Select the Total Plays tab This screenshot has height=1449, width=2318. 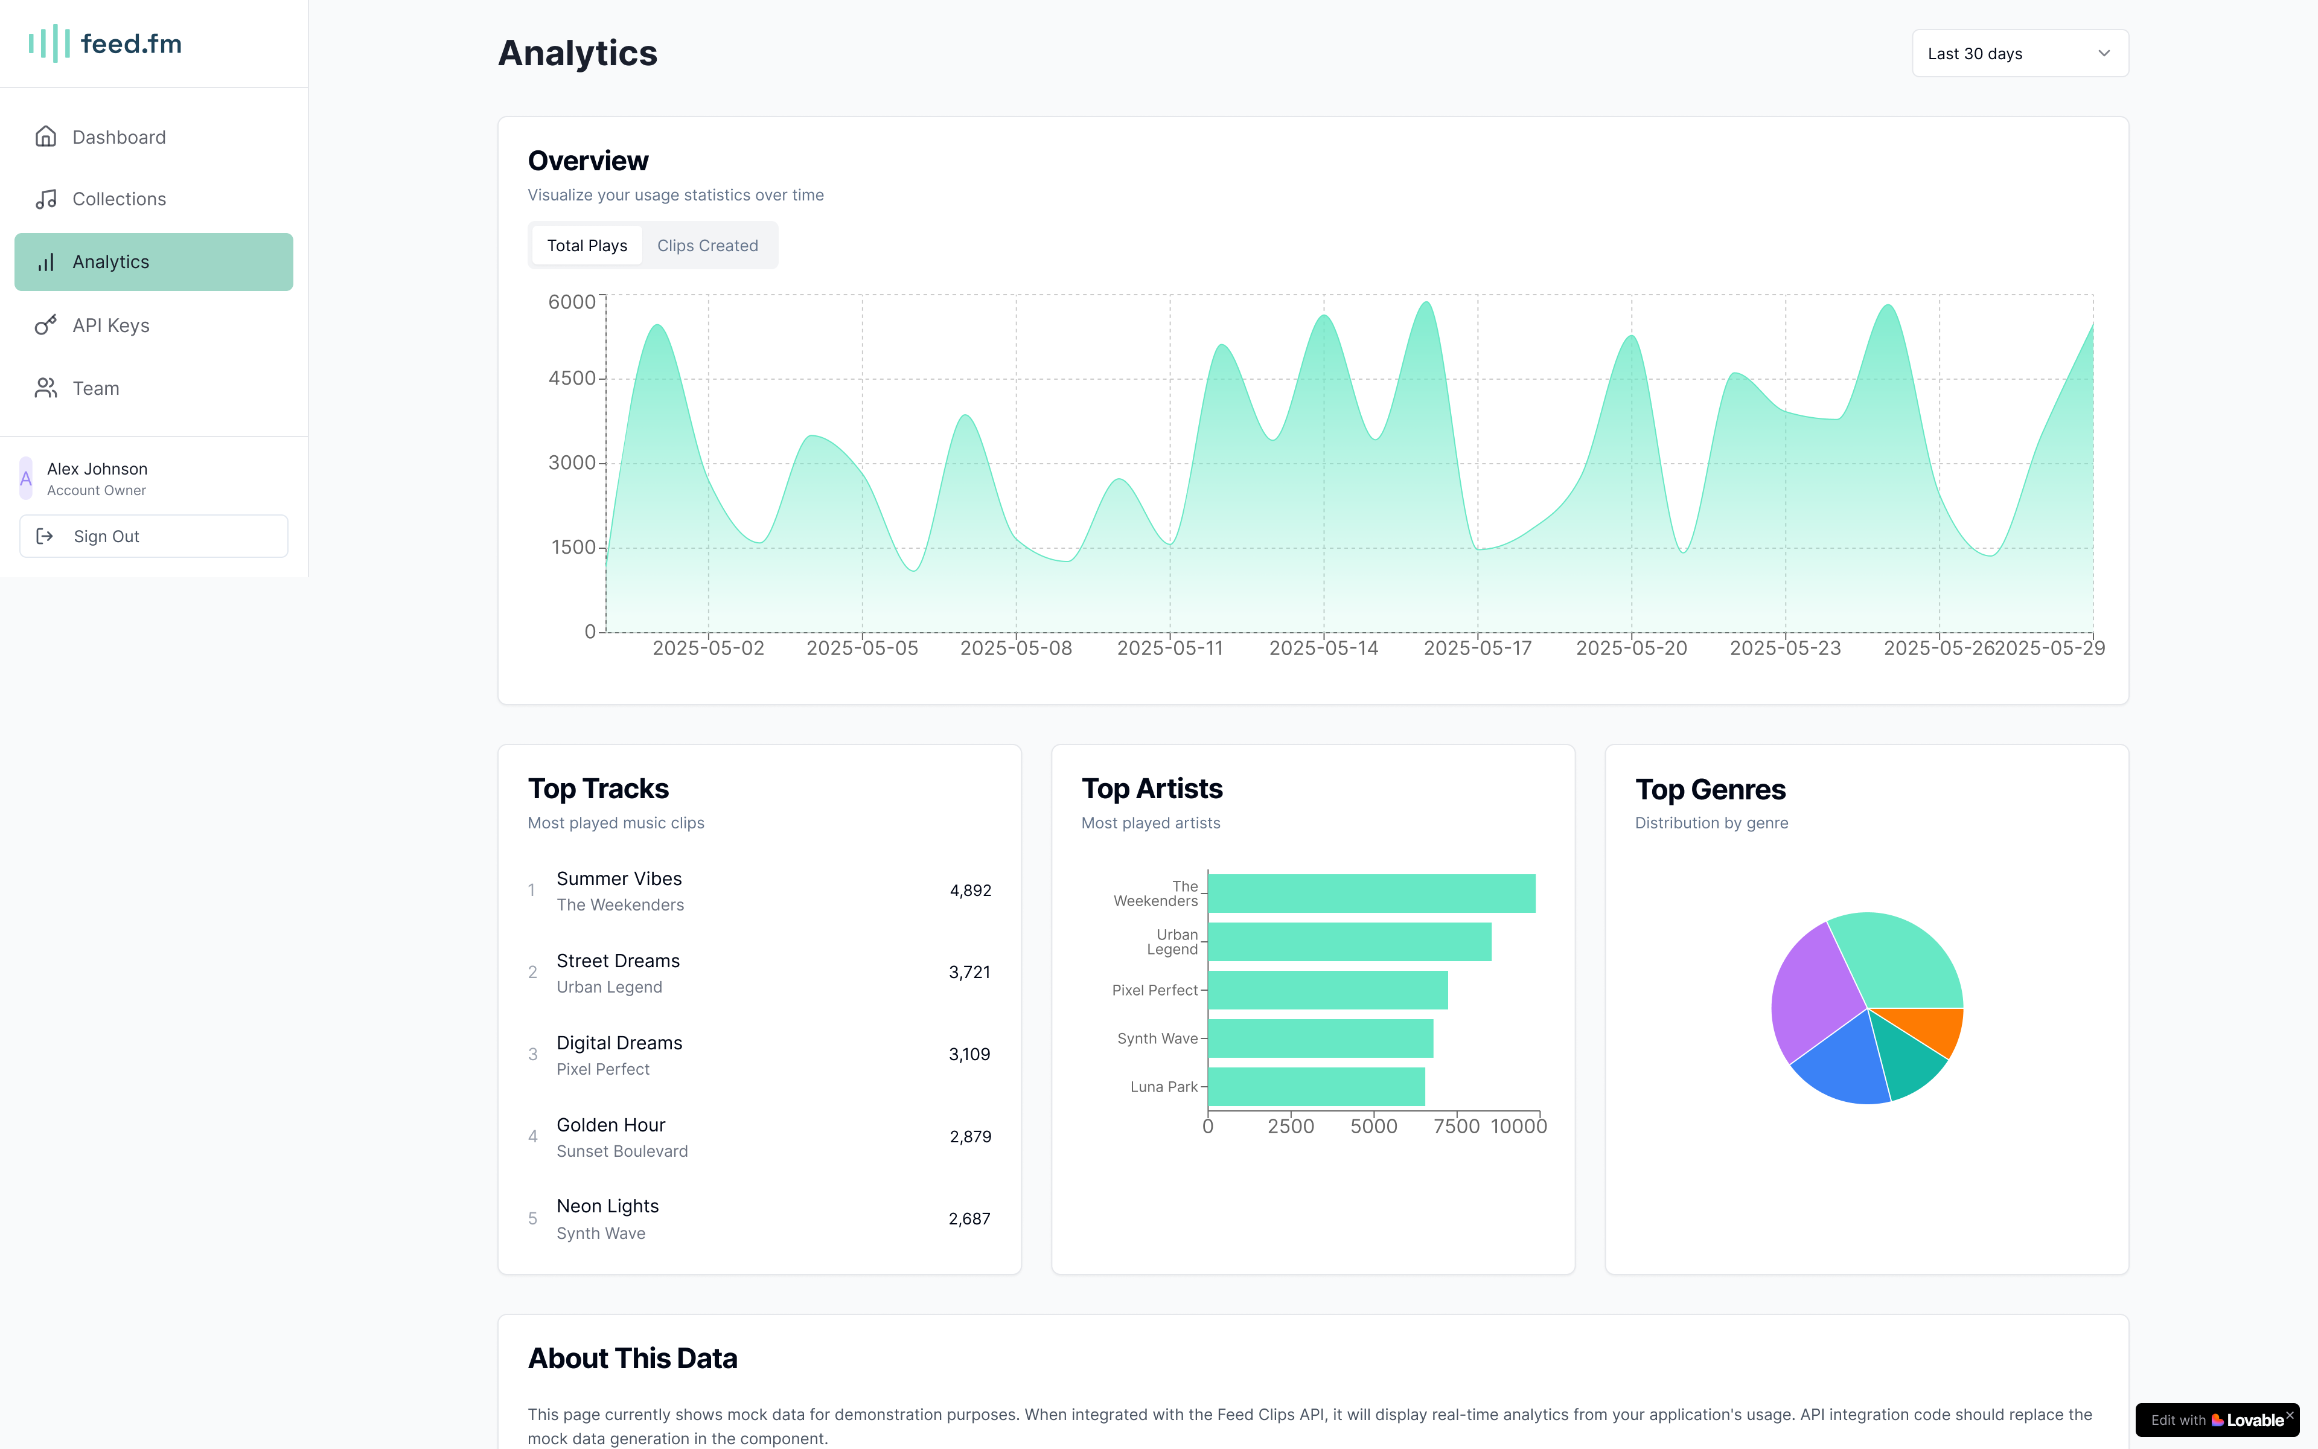click(586, 245)
